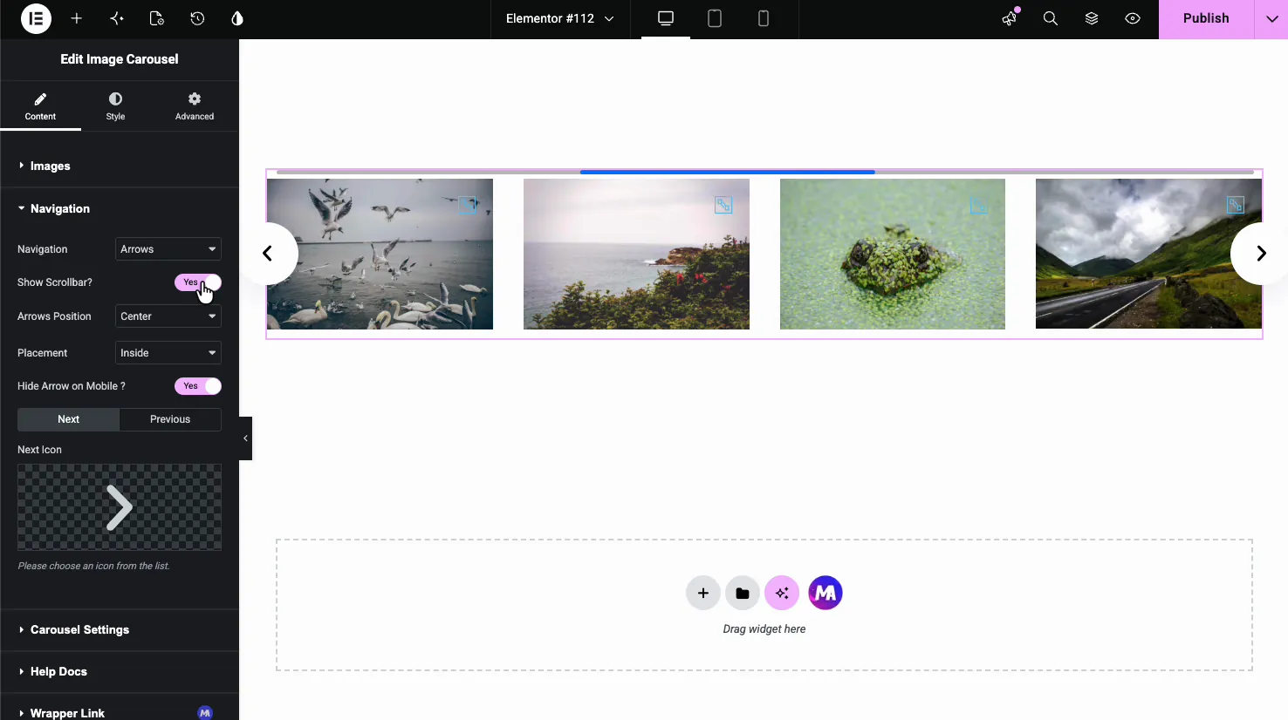The height and width of the screenshot is (720, 1288).
Task: Collapse the editor panel handle
Action: click(245, 438)
